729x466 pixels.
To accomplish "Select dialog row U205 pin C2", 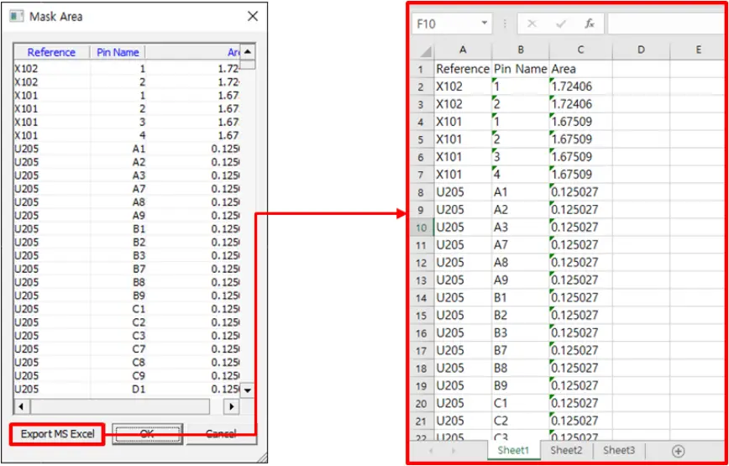I will [x=127, y=322].
